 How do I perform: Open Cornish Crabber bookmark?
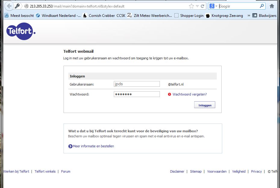tap(99, 16)
